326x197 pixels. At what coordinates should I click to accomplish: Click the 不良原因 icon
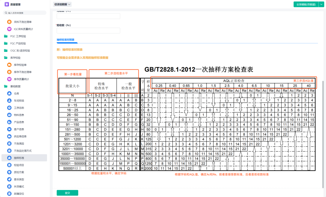coord(9,144)
